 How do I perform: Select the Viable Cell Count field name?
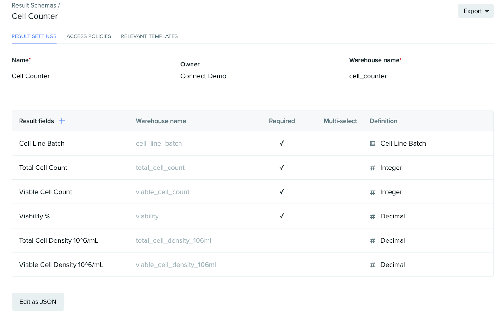coord(45,192)
